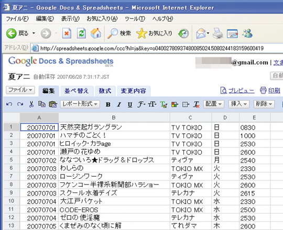Stop page loading with the red X icon

point(67,33)
